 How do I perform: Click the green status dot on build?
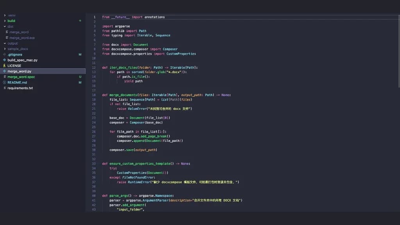[80, 21]
